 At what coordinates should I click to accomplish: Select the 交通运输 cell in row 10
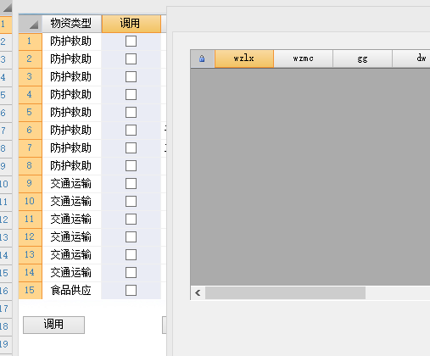pyautogui.click(x=71, y=202)
